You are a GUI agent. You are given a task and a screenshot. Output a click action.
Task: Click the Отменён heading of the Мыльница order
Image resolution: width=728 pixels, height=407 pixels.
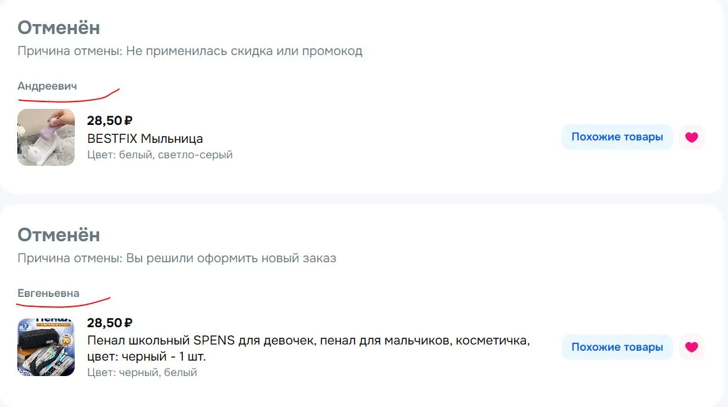(x=59, y=27)
